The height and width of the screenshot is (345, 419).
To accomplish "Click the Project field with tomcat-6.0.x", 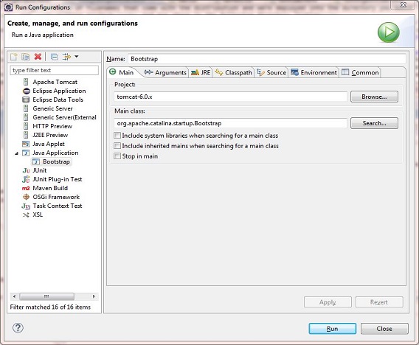I will click(x=231, y=97).
